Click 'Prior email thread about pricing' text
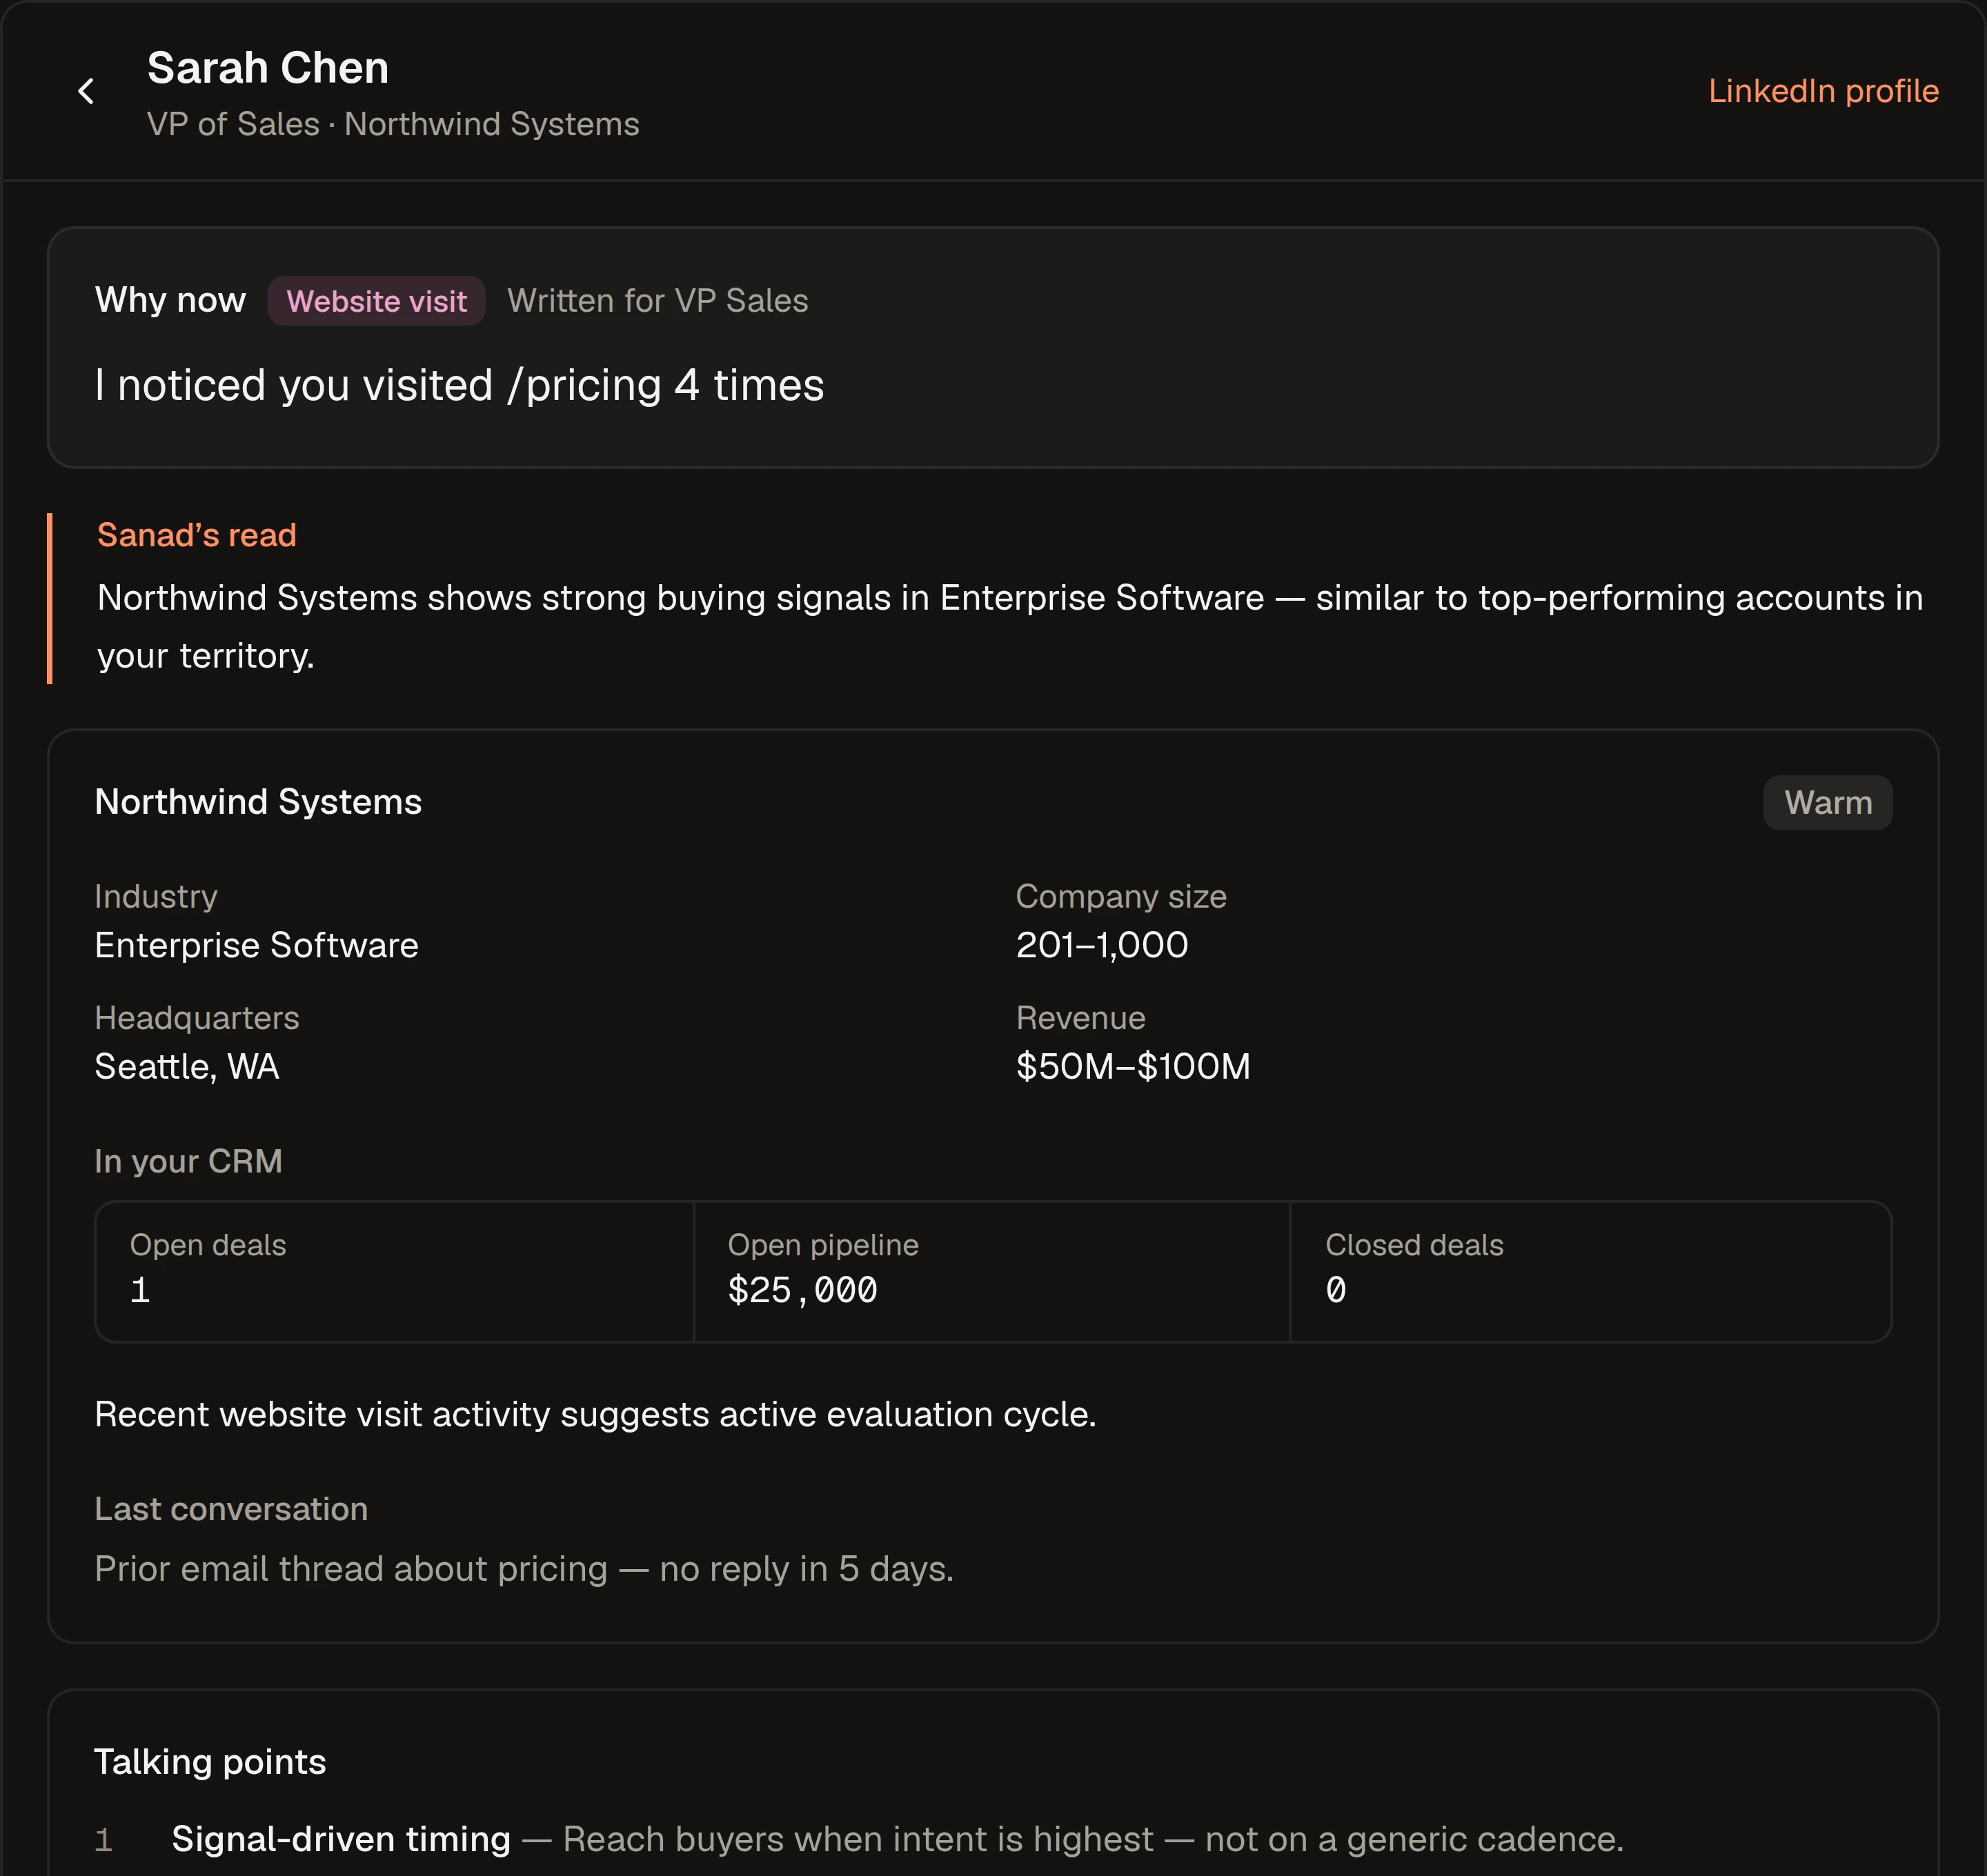The image size is (1987, 1876). coord(524,1569)
